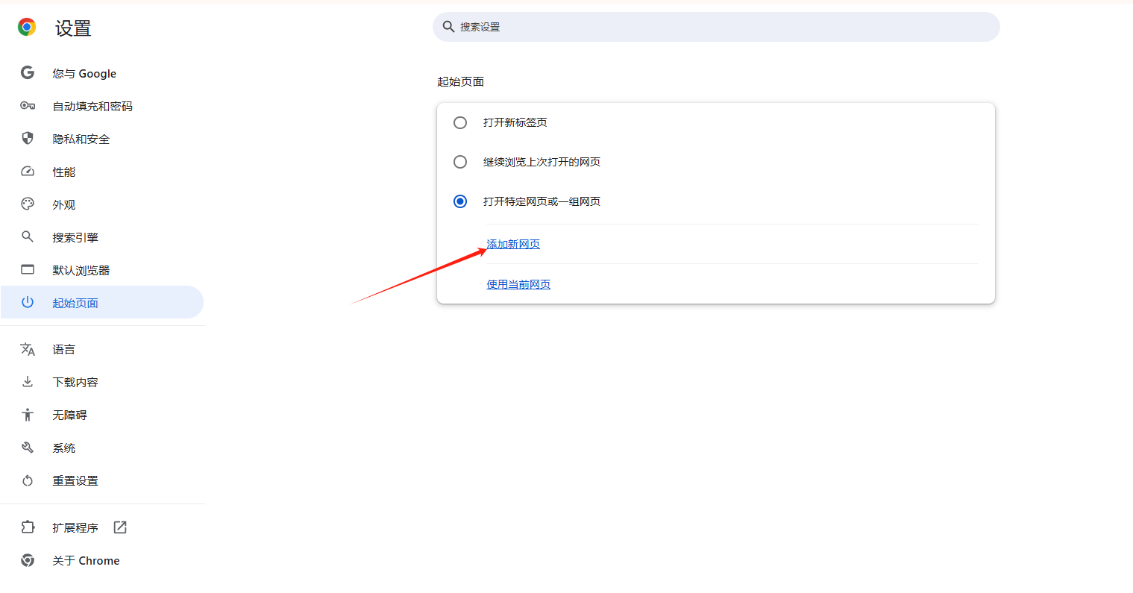
Task: Click the 起始页面 section heading
Action: (461, 81)
